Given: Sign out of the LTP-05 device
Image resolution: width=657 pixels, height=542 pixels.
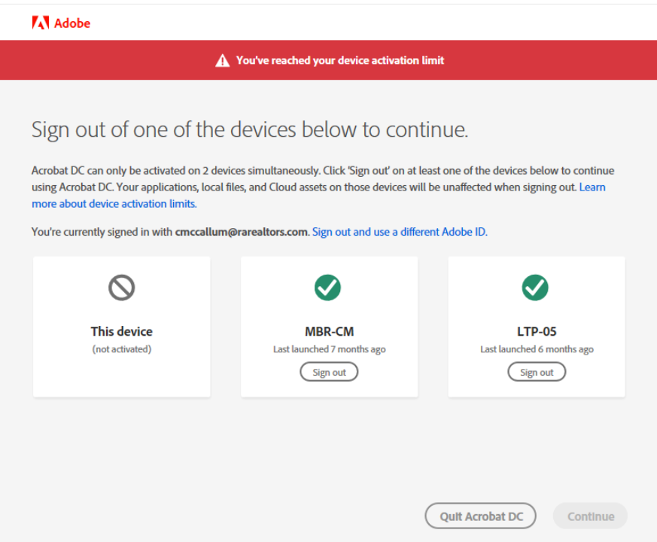Looking at the screenshot, I should (x=537, y=372).
